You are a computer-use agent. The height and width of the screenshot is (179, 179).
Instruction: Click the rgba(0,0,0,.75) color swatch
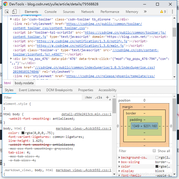(23, 133)
